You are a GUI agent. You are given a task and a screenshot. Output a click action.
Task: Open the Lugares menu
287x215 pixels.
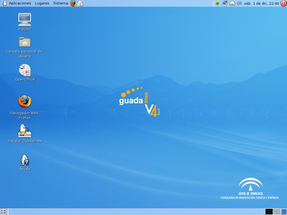(42, 3)
